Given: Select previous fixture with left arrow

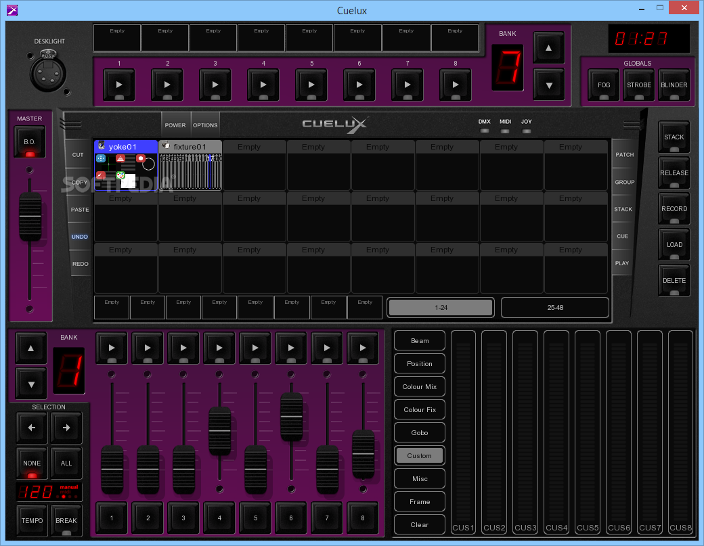Looking at the screenshot, I should pos(31,428).
